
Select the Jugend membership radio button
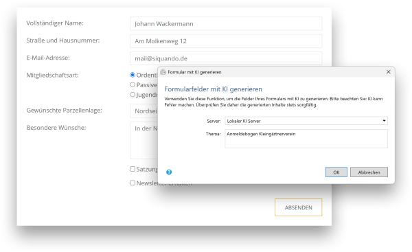[x=133, y=94]
